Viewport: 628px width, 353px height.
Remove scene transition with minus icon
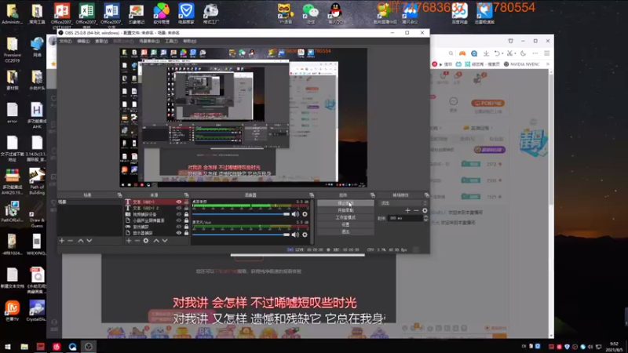point(416,210)
